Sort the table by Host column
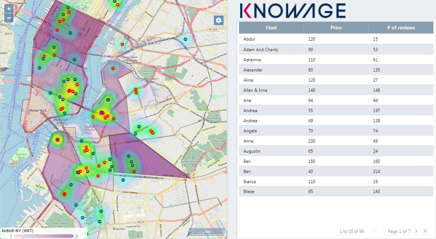Viewport: 436px width, 239px height. click(271, 28)
